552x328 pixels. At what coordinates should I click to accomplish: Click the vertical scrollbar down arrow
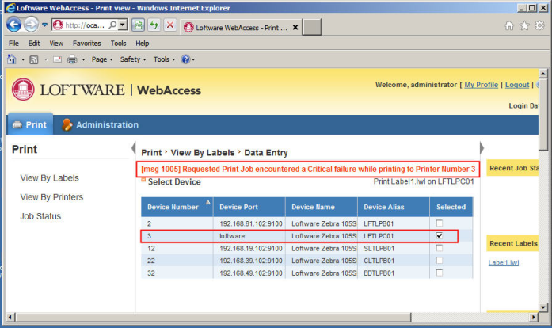tap(542, 307)
